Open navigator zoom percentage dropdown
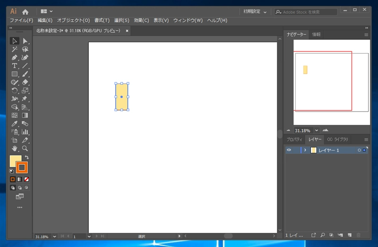 [x=317, y=131]
